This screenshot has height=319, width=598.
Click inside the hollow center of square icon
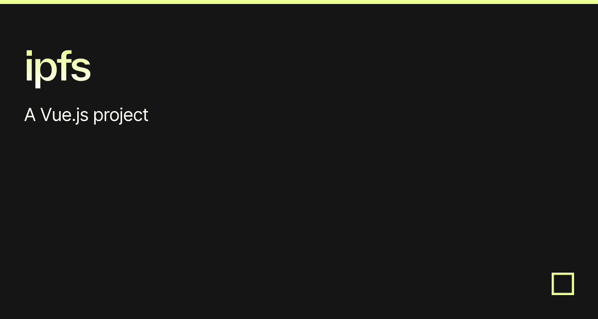[x=563, y=284]
